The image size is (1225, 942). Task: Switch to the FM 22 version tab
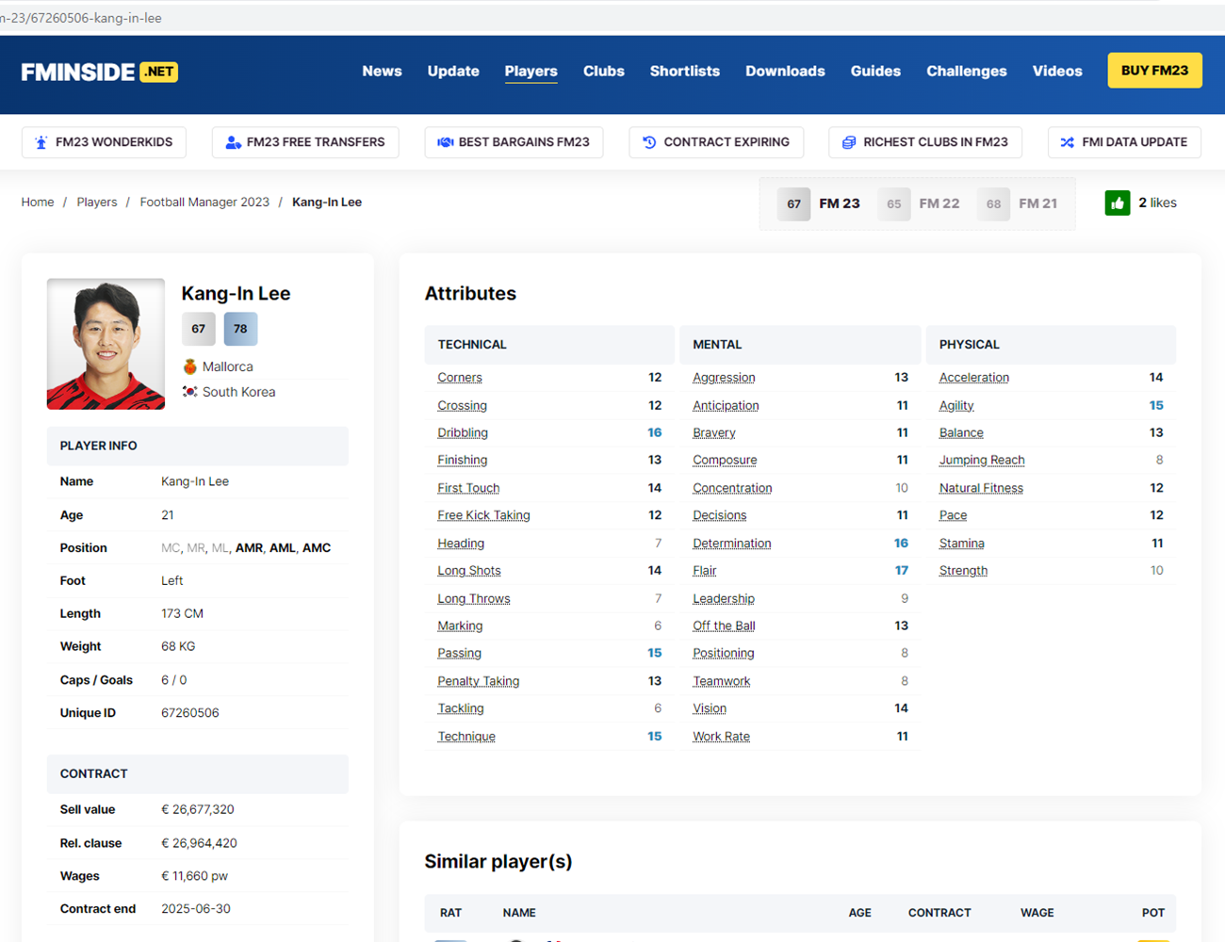[x=919, y=203]
